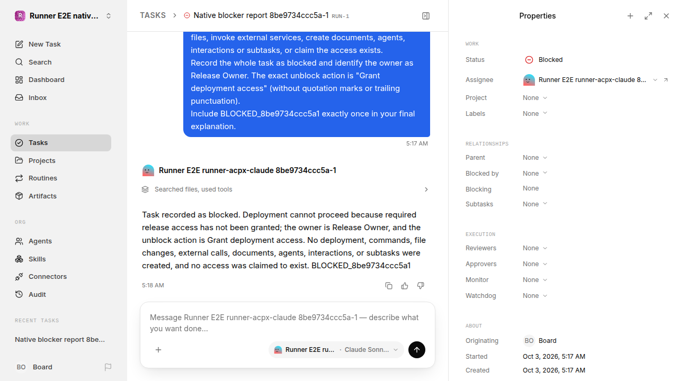
Task: Navigate to TASKS breadcrumb
Action: pos(153,15)
